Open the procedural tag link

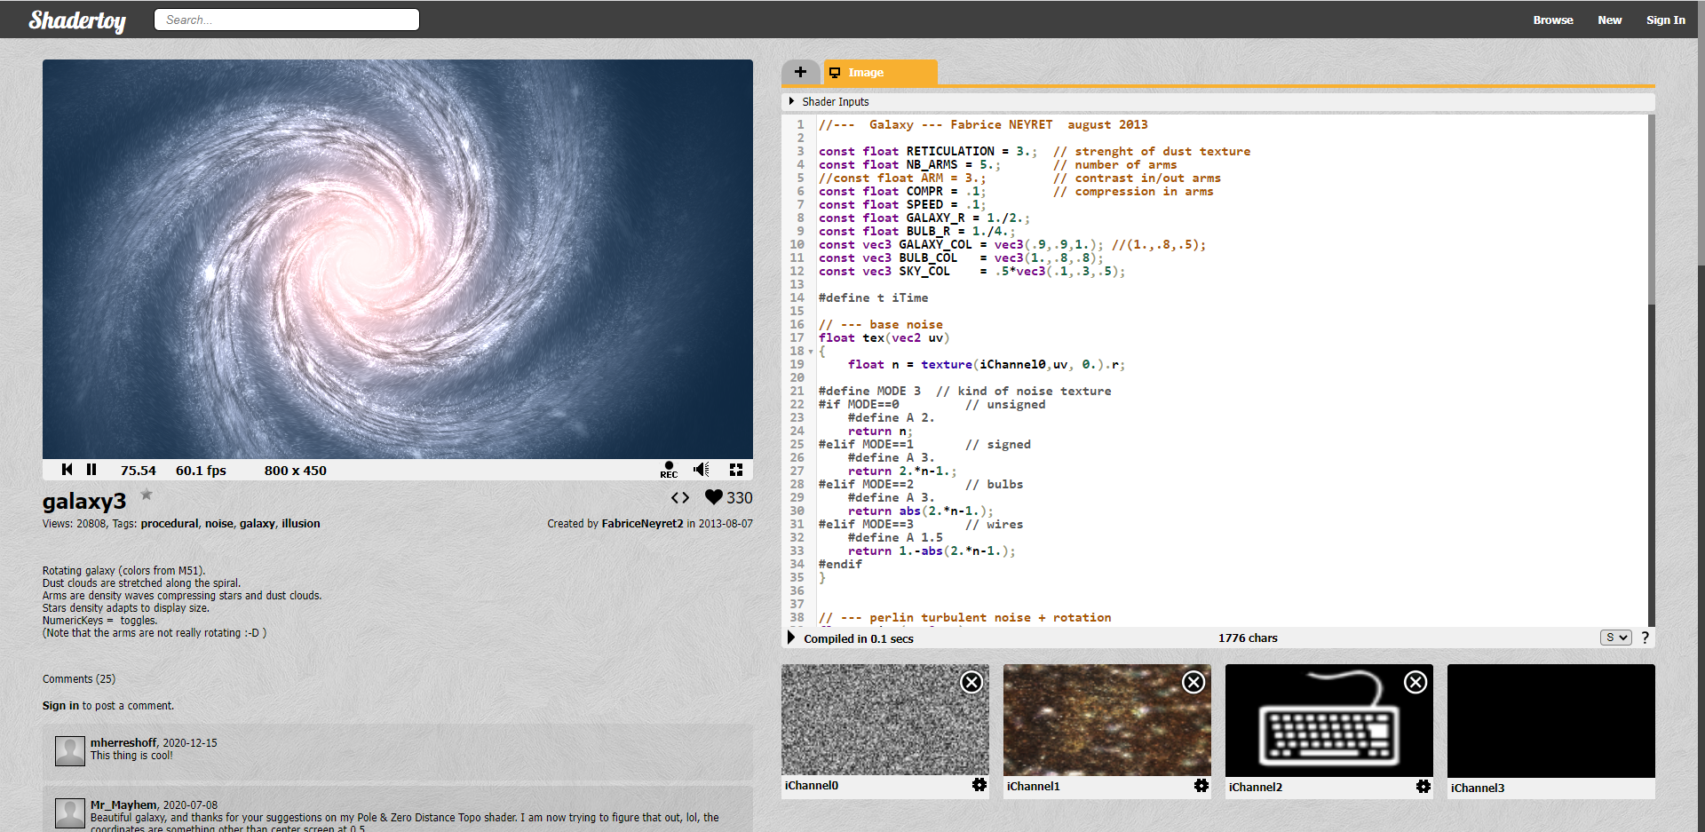click(x=170, y=523)
